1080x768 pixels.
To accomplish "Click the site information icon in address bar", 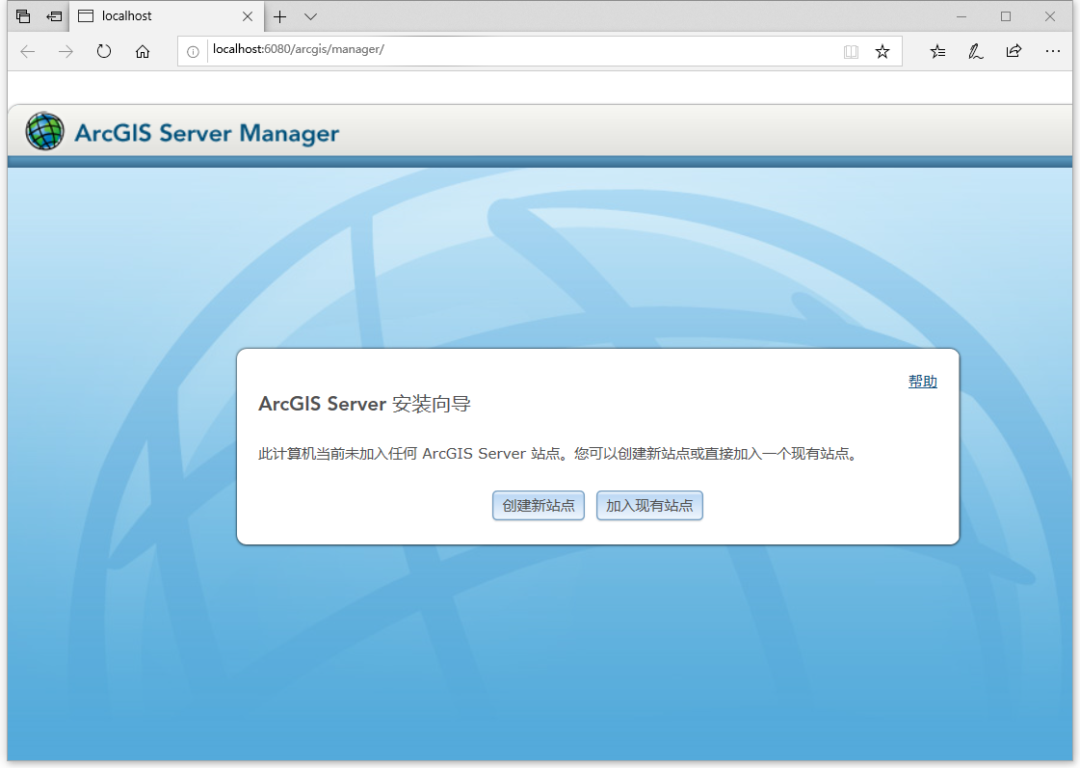I will pyautogui.click(x=194, y=52).
